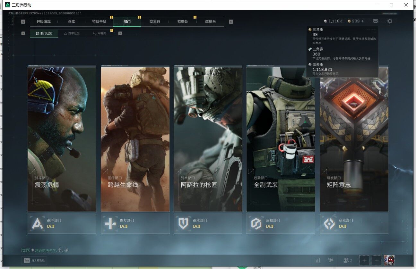The width and height of the screenshot is (416, 269).
Task: Click the 进入特勤处 button
Action: coord(34,260)
